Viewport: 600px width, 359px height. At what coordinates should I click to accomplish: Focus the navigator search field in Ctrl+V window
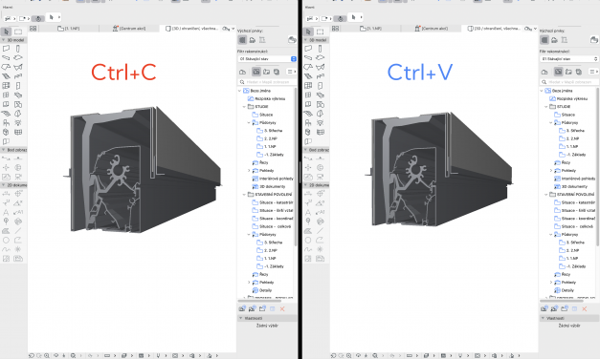coord(569,82)
